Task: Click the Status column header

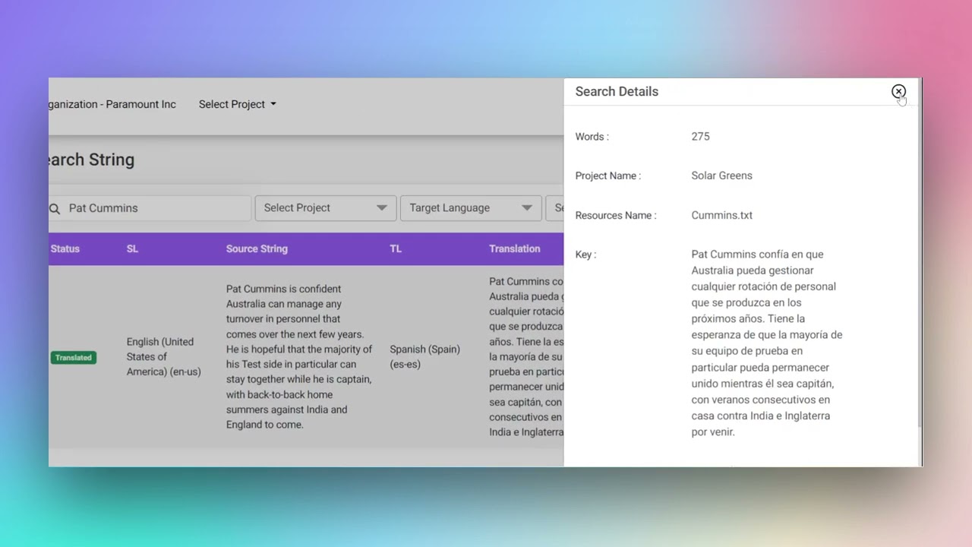Action: [x=65, y=248]
